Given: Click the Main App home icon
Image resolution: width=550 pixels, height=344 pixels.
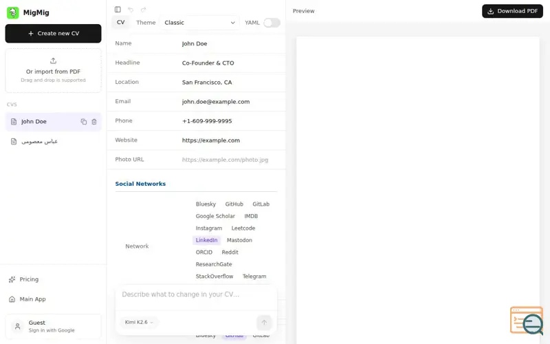Looking at the screenshot, I should click(12, 299).
